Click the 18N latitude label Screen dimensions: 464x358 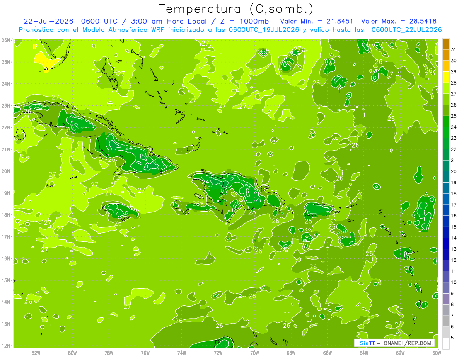click(5, 215)
